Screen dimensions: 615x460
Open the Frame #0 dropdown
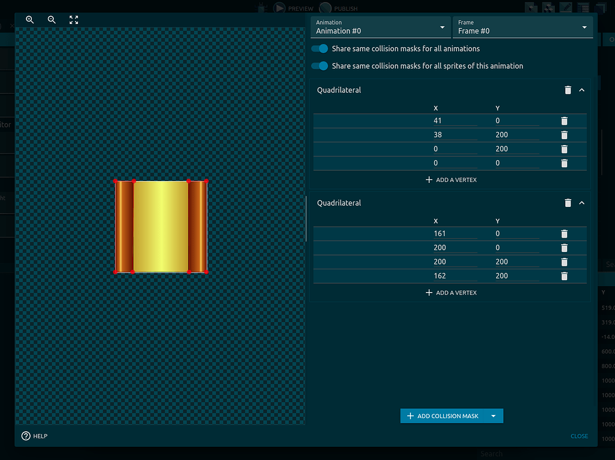pyautogui.click(x=523, y=27)
